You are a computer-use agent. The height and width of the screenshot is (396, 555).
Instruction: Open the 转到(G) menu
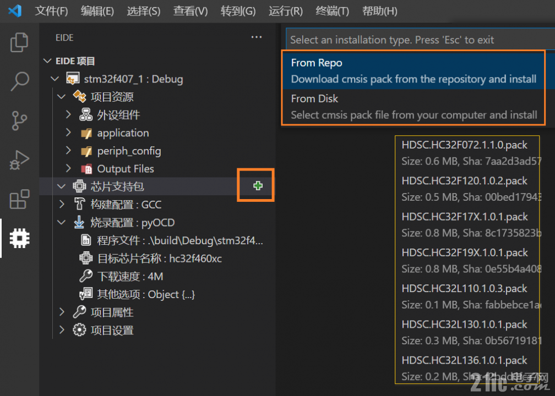point(238,12)
